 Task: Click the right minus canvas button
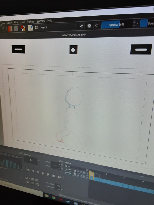pyautogui.click(x=141, y=49)
